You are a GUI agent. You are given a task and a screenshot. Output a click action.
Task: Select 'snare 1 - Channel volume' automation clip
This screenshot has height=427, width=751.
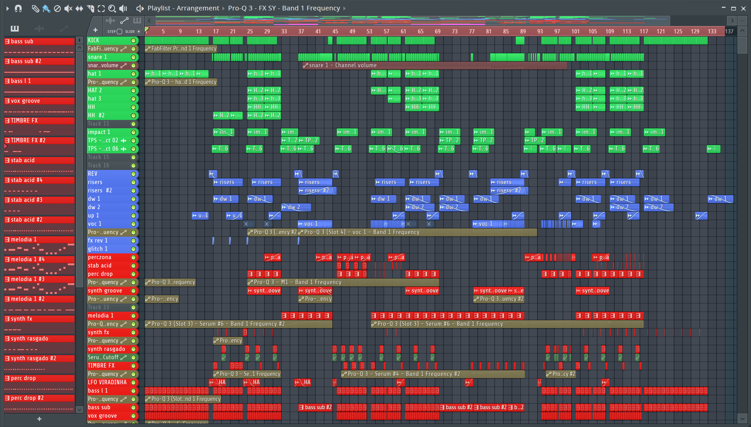click(434, 65)
